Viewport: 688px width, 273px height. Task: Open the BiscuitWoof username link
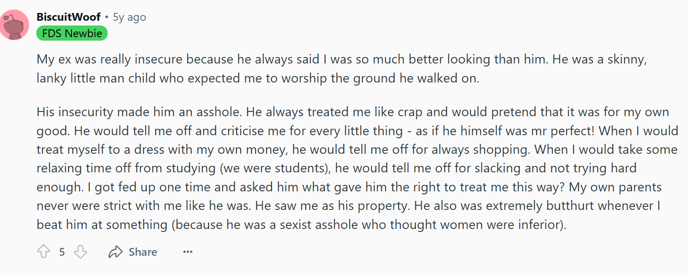[x=68, y=17]
